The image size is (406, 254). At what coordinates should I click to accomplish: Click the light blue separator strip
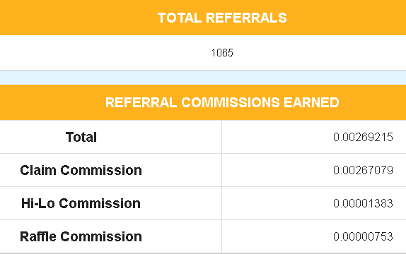click(203, 78)
